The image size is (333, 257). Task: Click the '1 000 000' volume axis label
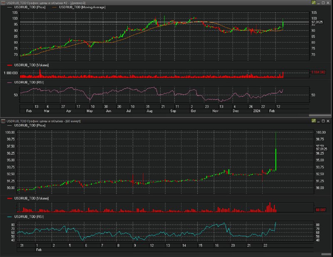pyautogui.click(x=11, y=73)
